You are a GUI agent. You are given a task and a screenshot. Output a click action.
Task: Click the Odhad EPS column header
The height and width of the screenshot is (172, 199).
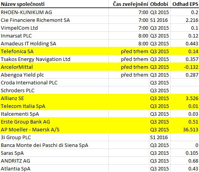tap(185, 4)
